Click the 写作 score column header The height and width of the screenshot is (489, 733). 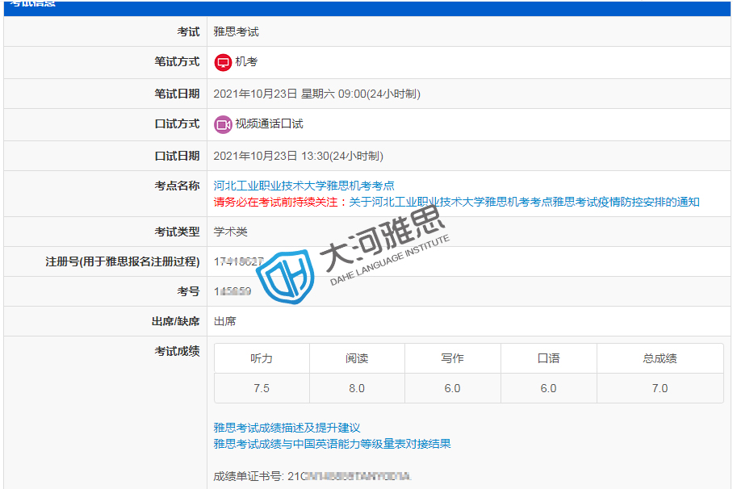(453, 358)
